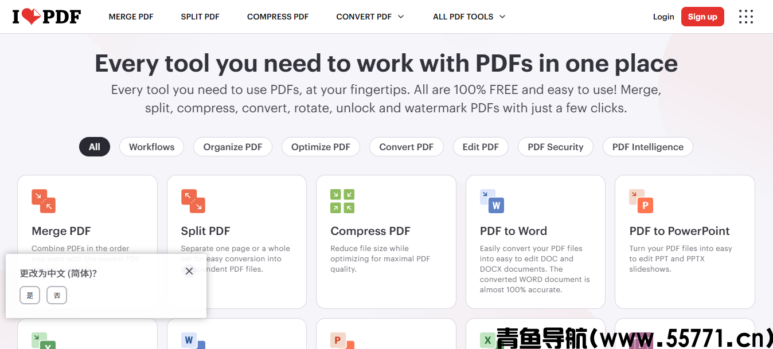Click the Merge PDF card icon
Viewport: 773px width, 349px height.
click(x=44, y=201)
